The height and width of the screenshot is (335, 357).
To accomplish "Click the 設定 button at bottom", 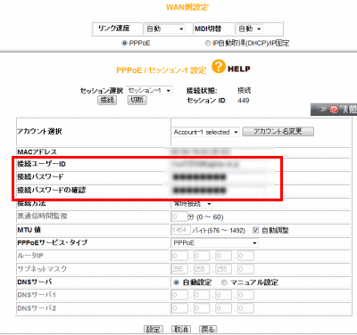I will (154, 329).
